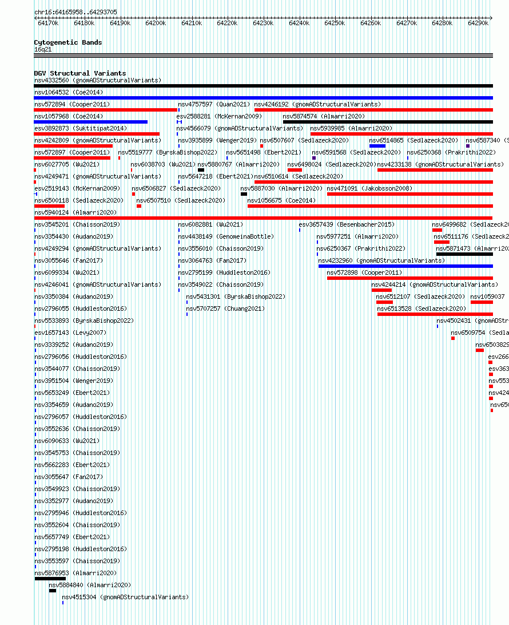This screenshot has height=625, width=509.
Task: Open nsv6507607 (Sedlazeck2020) variant
Action: tap(304, 140)
